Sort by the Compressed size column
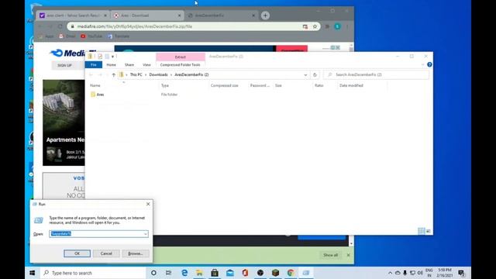Viewport: 496px width, 279px height. [224, 85]
